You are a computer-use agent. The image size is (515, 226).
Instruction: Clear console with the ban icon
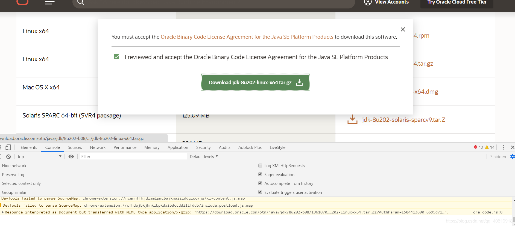(8, 156)
